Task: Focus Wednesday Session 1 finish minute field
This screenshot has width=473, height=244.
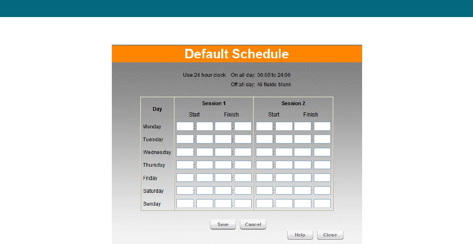Action: 243,152
